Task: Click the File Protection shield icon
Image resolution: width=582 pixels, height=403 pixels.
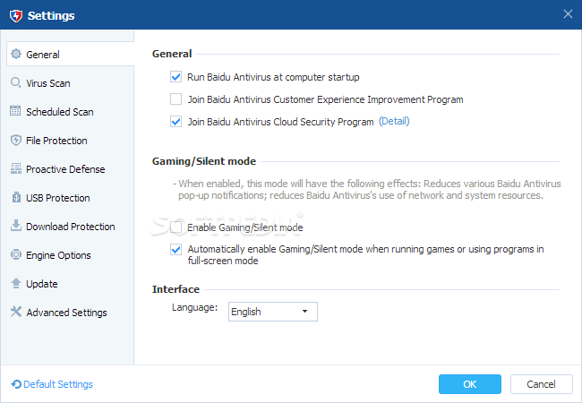Action: (15, 140)
